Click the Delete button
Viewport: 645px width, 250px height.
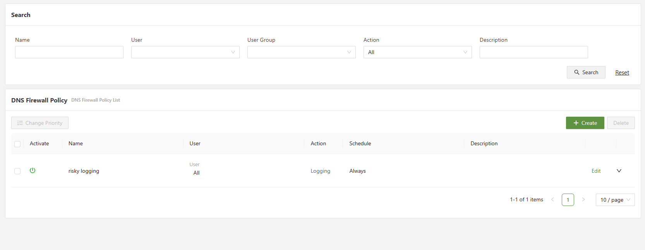pyautogui.click(x=621, y=123)
